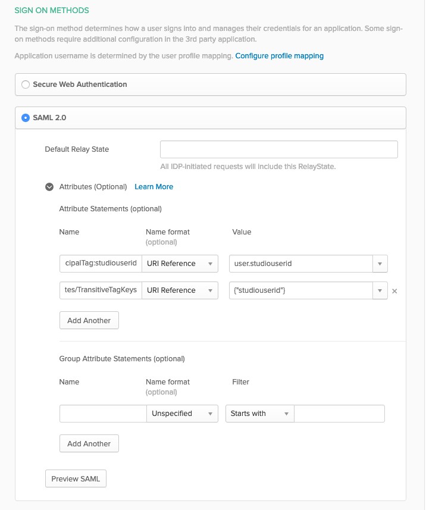Image resolution: width=426 pixels, height=510 pixels.
Task: Open the Unspecified name format dropdown
Action: point(182,414)
